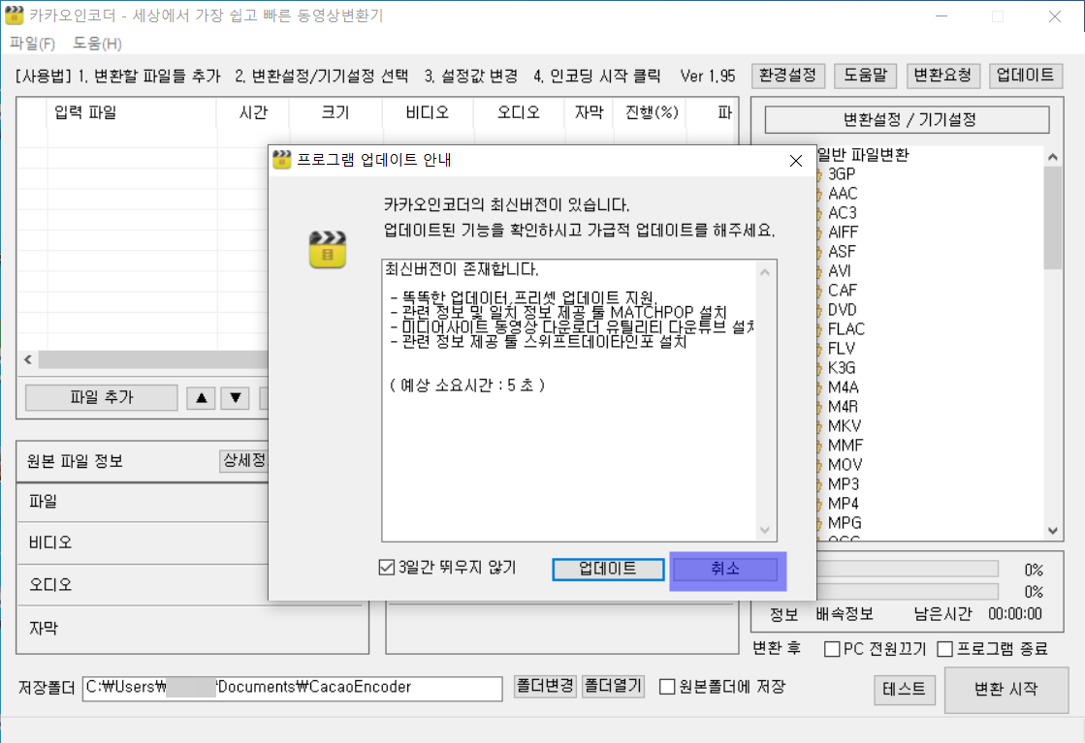Select the MPG format preset
This screenshot has height=743, width=1085.
coord(845,522)
